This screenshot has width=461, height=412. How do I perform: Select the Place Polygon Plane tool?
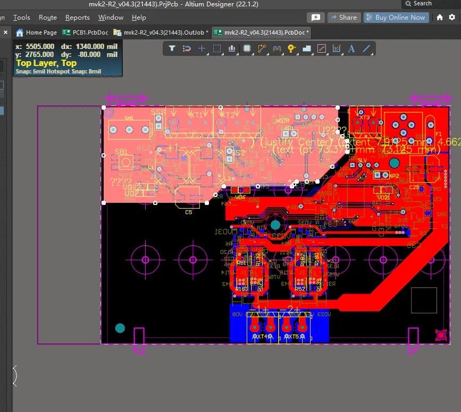pyautogui.click(x=307, y=48)
